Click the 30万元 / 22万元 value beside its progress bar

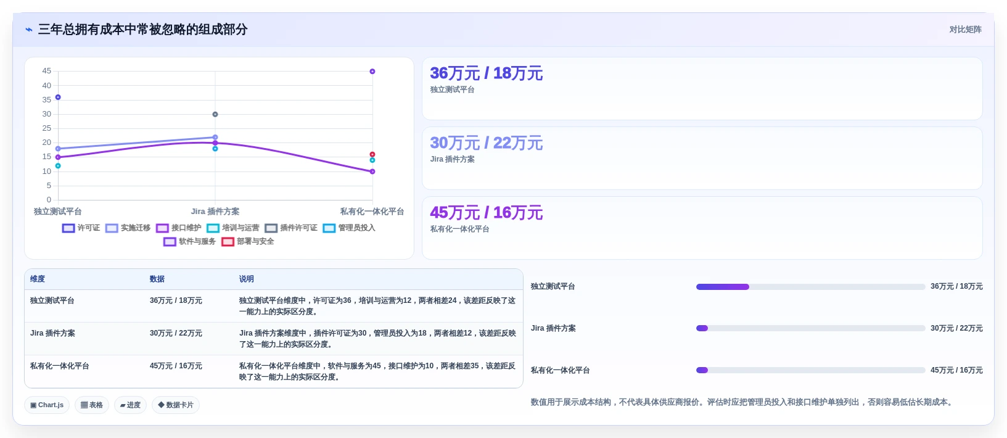coord(956,328)
